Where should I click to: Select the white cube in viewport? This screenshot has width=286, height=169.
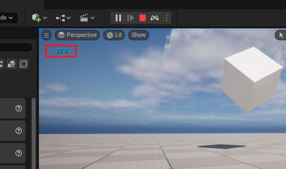tap(252, 80)
